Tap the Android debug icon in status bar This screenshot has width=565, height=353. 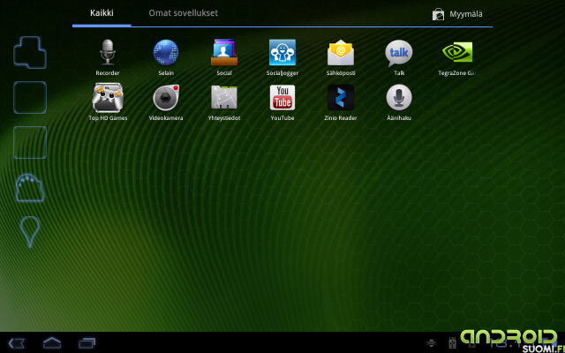coord(431,343)
